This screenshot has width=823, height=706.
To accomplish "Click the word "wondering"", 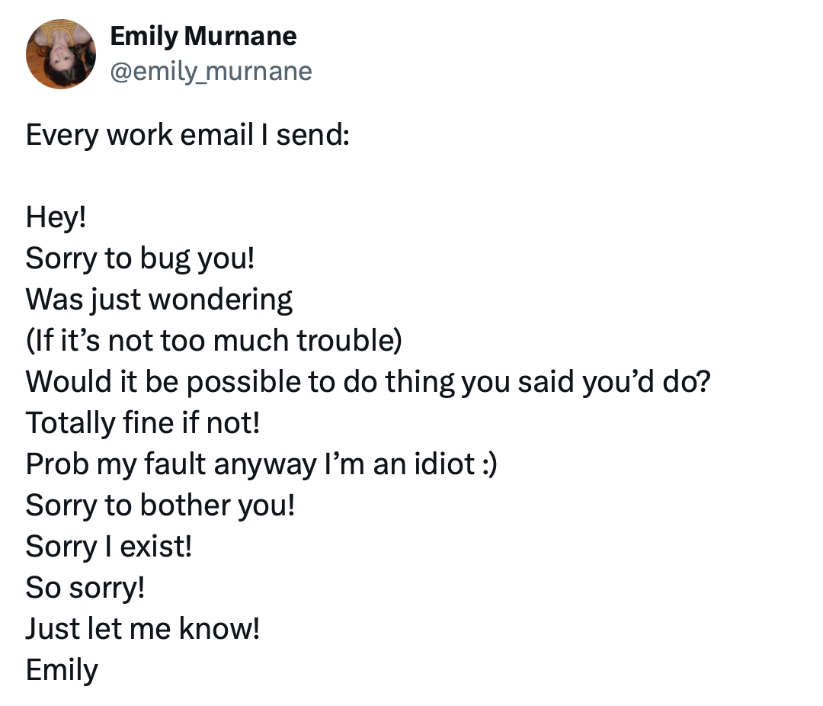I will pos(220,300).
